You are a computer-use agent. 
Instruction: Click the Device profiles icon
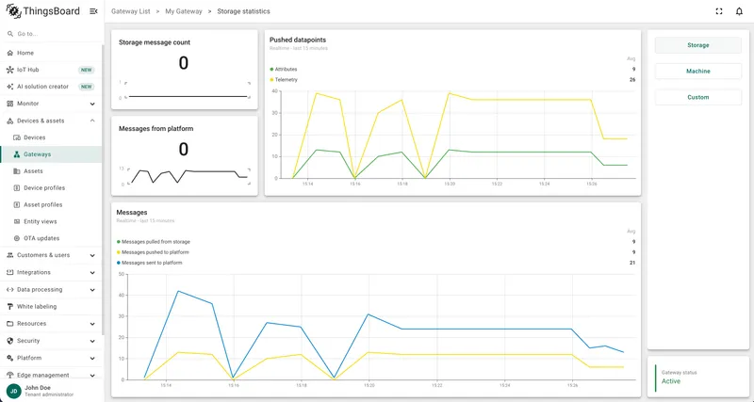(17, 188)
